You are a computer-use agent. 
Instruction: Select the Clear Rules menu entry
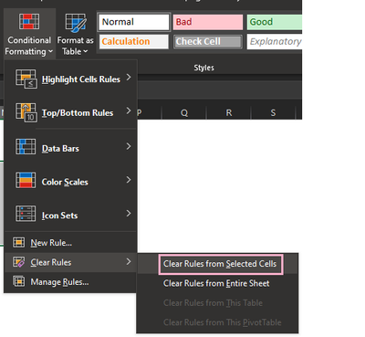pyautogui.click(x=70, y=262)
